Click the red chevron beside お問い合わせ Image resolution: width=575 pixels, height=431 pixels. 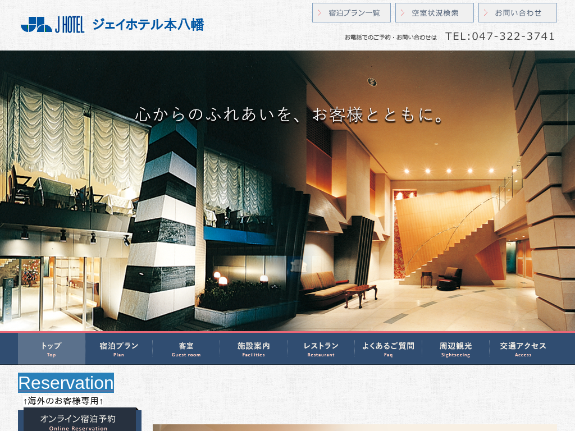pos(486,13)
